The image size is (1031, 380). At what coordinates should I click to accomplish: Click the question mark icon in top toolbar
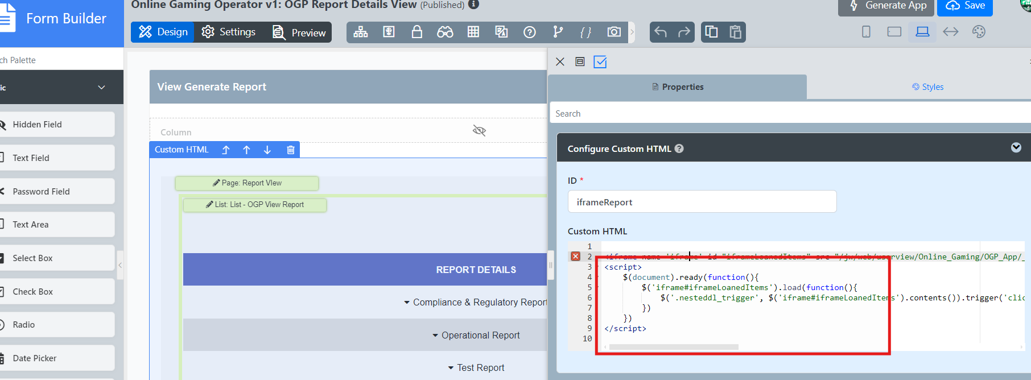(530, 32)
